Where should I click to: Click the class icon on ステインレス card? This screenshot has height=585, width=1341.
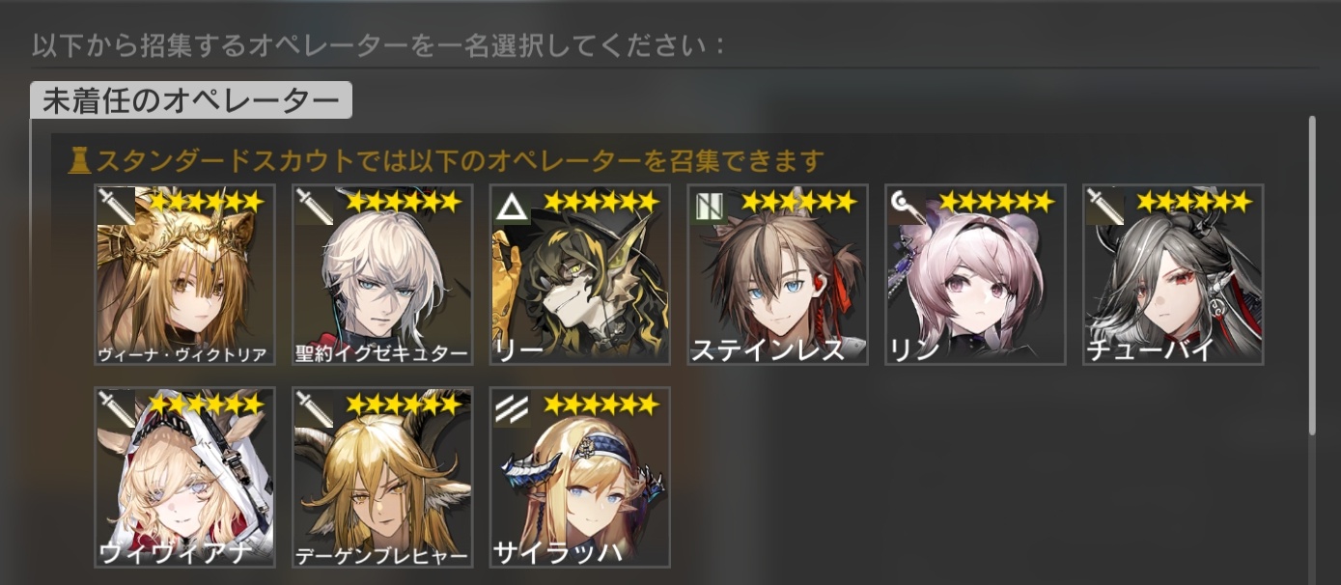tap(709, 206)
